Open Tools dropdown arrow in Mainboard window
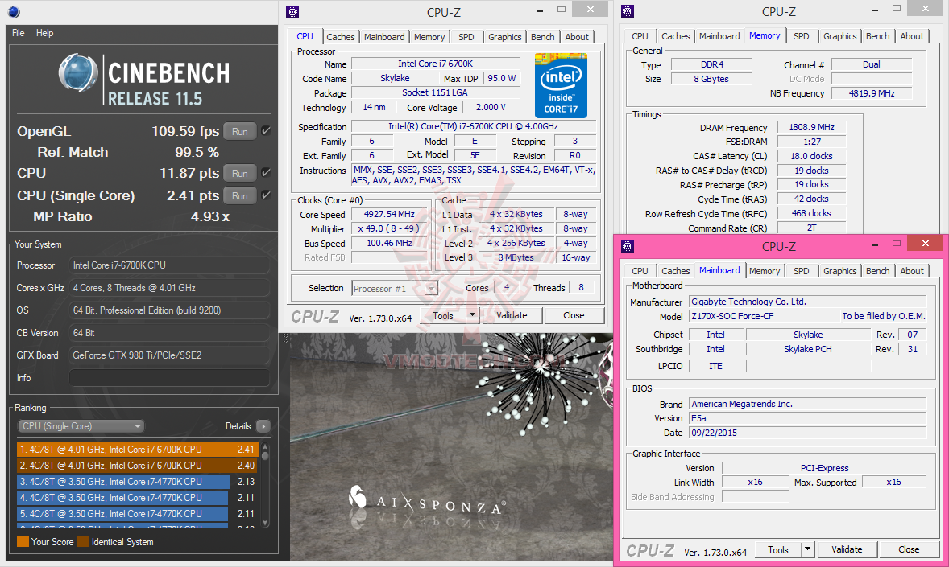The width and height of the screenshot is (949, 567). pyautogui.click(x=807, y=549)
